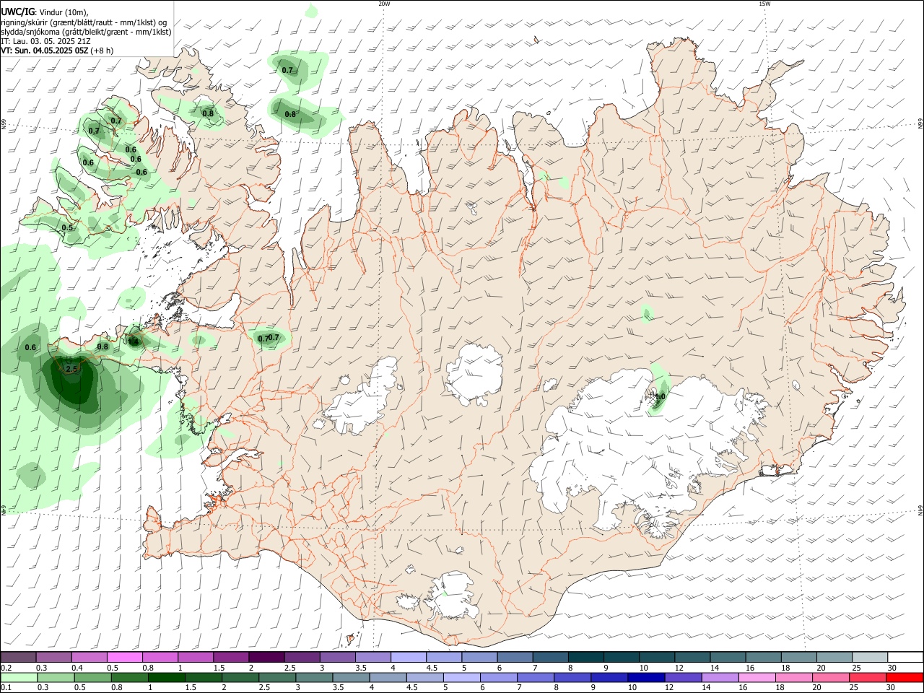
Task: Pick the 1.5–2 dark magenta snow swatch
Action: pyautogui.click(x=231, y=657)
